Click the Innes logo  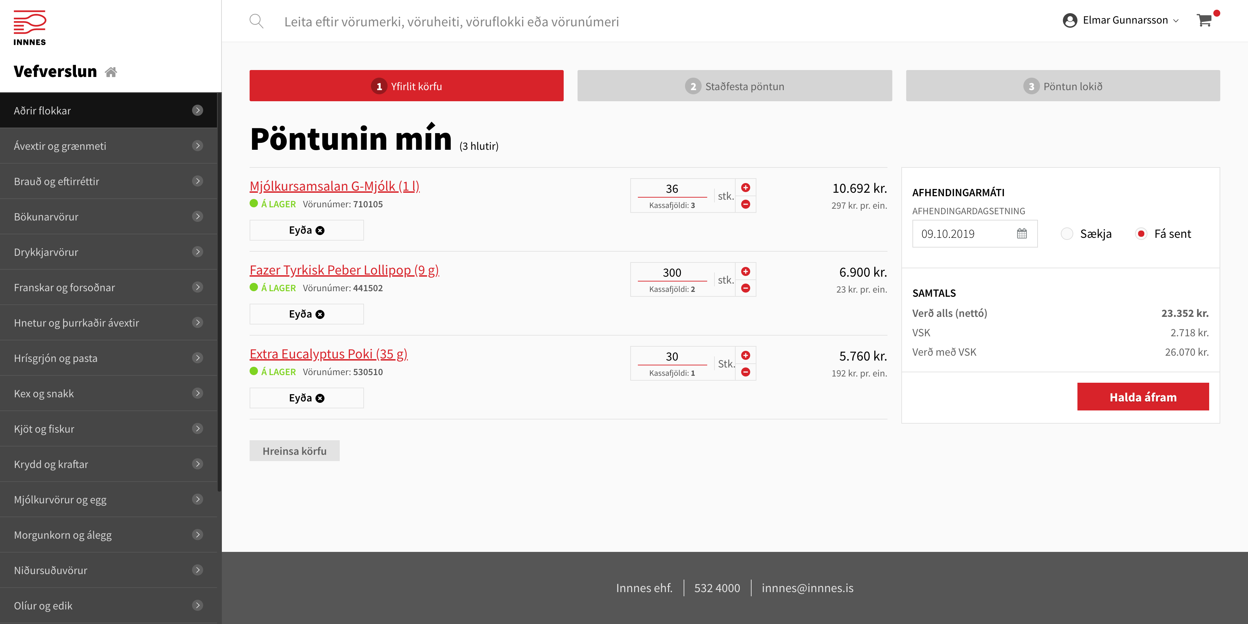click(29, 28)
